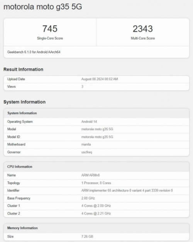
Task: Select 'August 08 2024 08:02 AM' value
Action: (100, 79)
